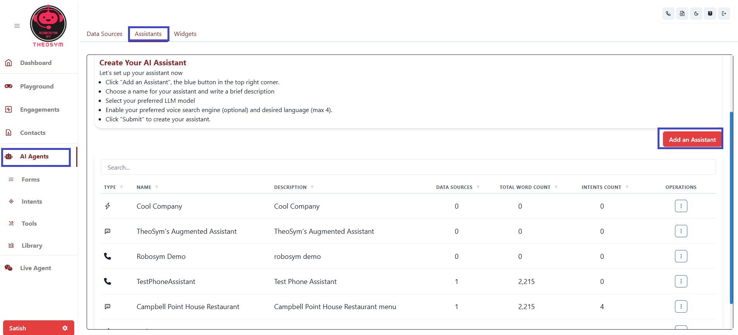Screen dimensions: 738x335
Task: Sort by INTENTS COUNT column arrow
Action: point(627,187)
